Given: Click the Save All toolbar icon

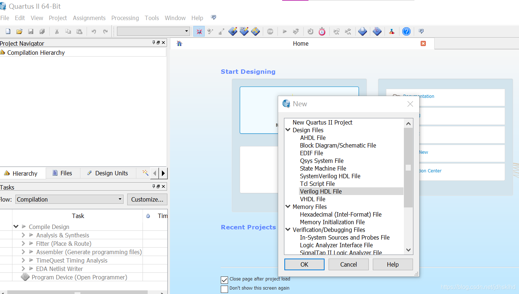Looking at the screenshot, I should click(x=42, y=31).
